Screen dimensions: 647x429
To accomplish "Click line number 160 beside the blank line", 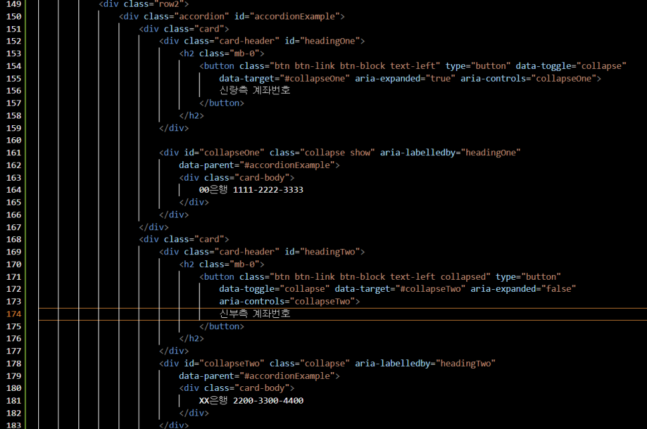I will 13,141.
